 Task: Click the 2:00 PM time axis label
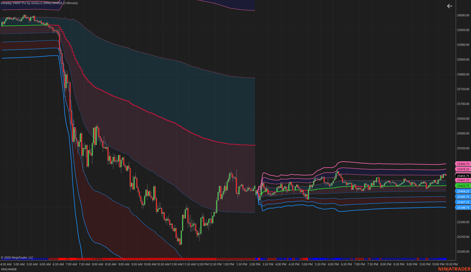[255, 264]
